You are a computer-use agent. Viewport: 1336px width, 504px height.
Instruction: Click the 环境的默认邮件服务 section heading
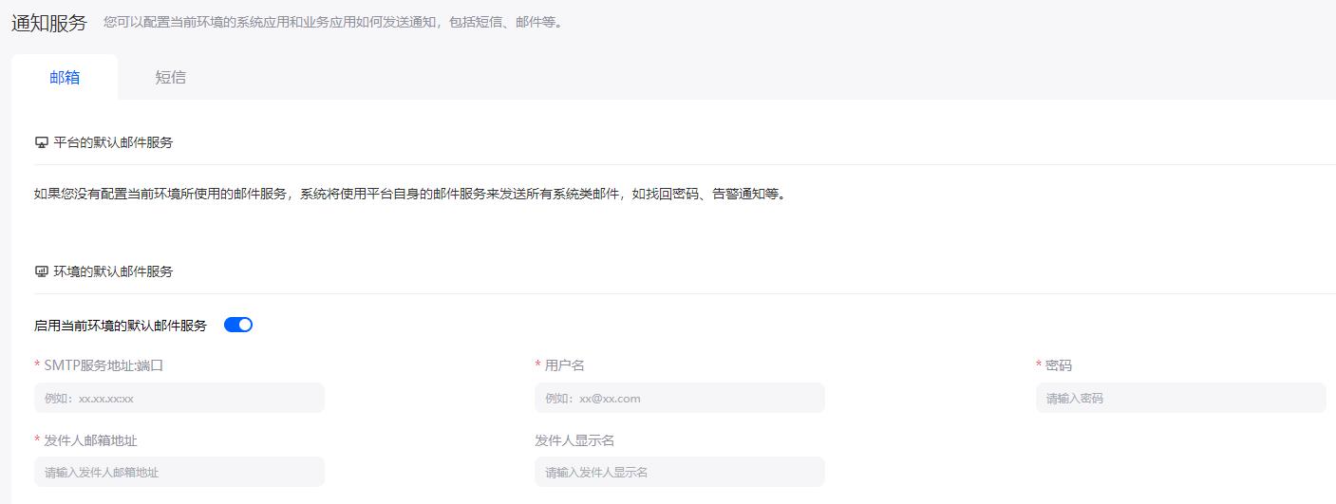(113, 271)
